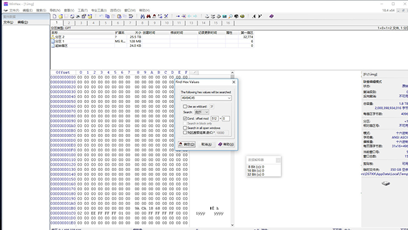Click the Go To Offset arrow icon
Viewport: 408px width, 230px height.
tap(178, 16)
